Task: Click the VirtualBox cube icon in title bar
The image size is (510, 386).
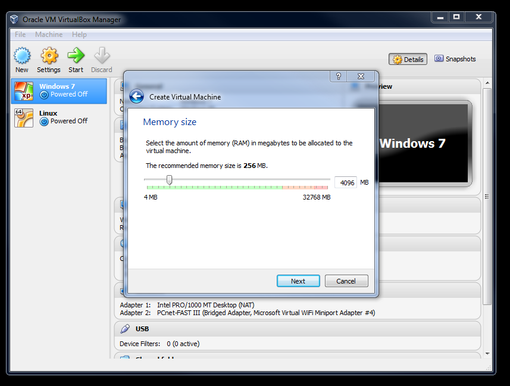Action: tap(14, 19)
